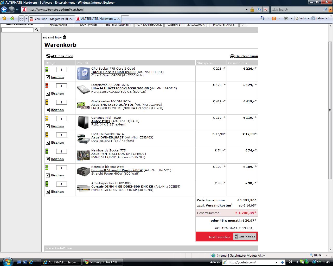The image size is (333, 266).
Task: Open the HARDWARE navigation menu
Action: 59,25
